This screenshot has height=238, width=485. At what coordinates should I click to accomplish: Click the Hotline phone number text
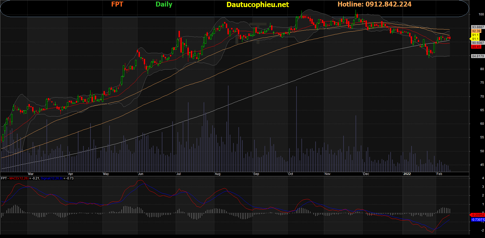(374, 4)
